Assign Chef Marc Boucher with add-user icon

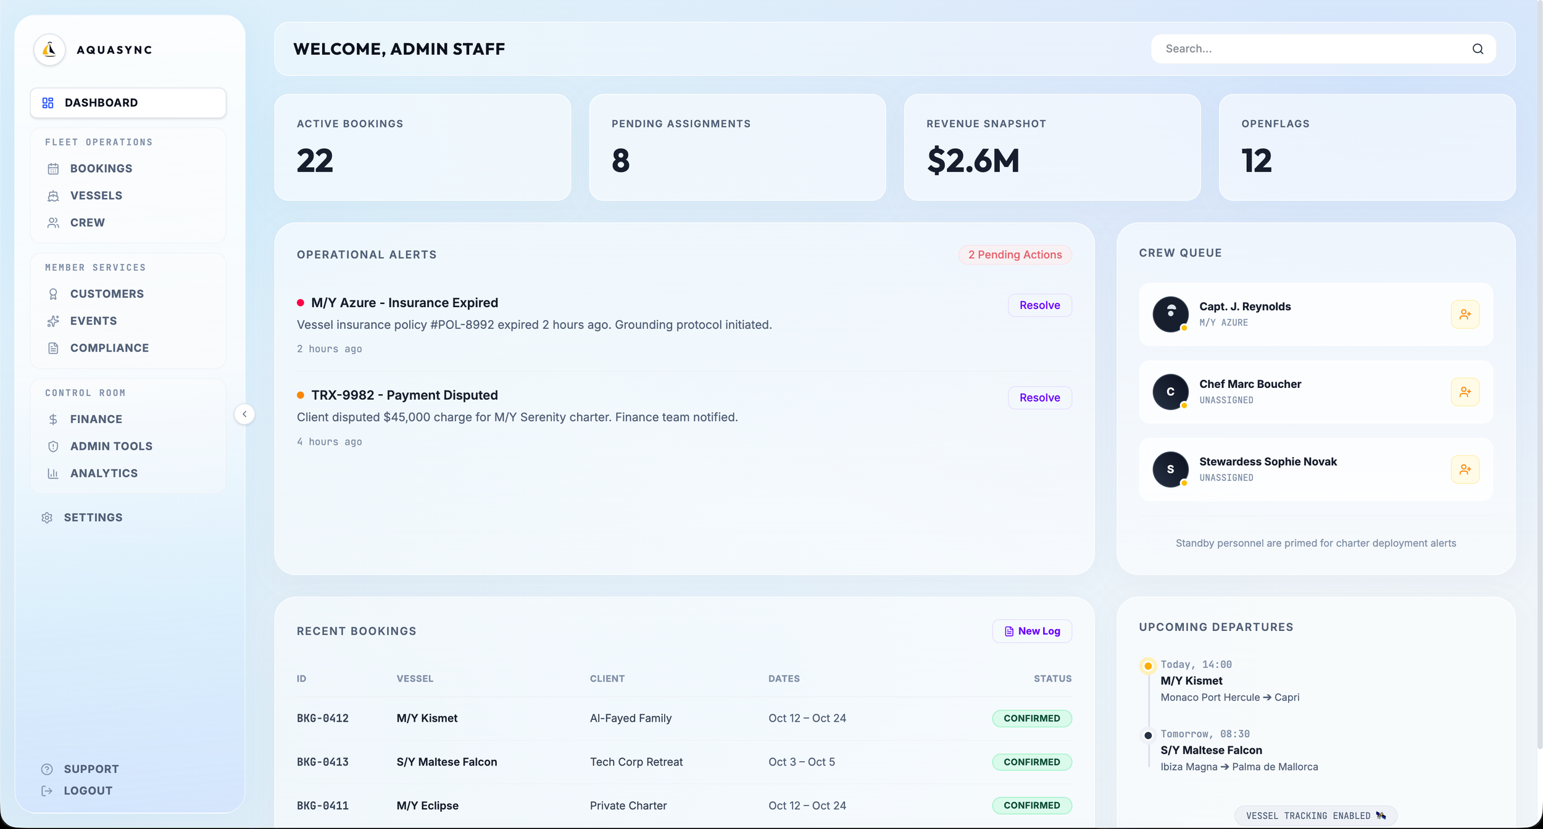pos(1465,392)
